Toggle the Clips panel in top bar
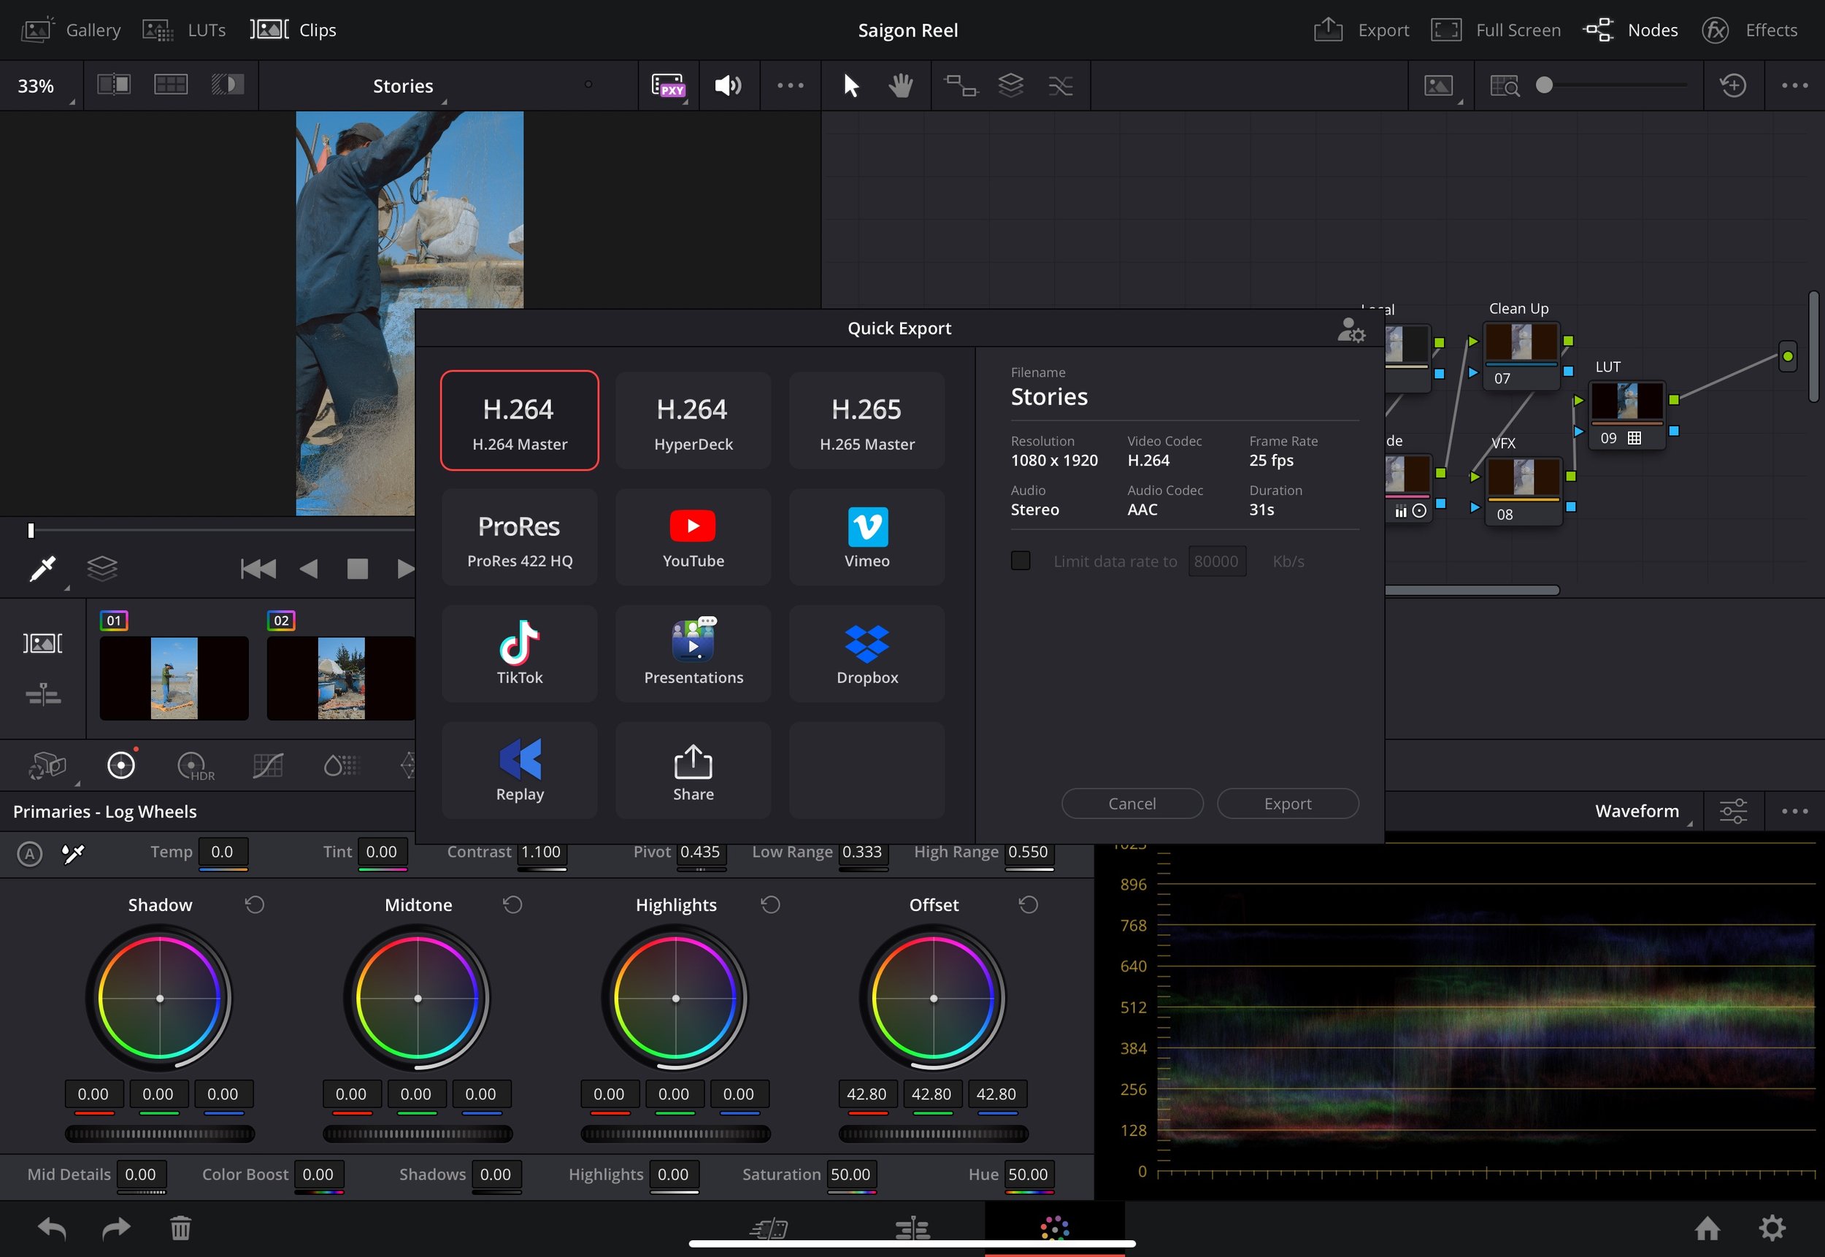Image resolution: width=1825 pixels, height=1257 pixels. [293, 30]
